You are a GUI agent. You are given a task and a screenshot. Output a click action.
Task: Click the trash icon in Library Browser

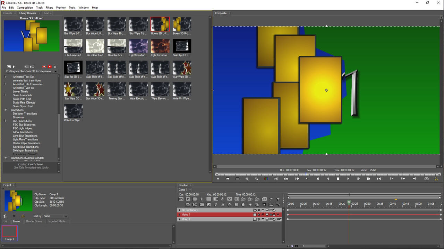coord(55,67)
